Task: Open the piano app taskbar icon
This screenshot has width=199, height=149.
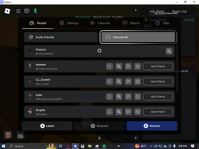Action: click(82, 146)
